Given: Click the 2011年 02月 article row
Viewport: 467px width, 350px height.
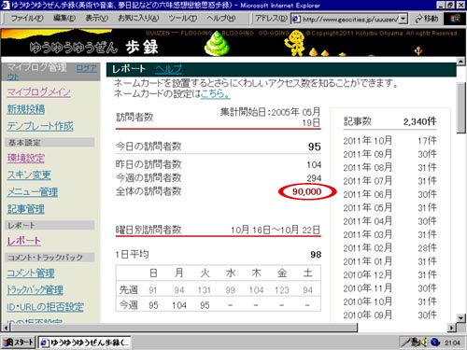Looking at the screenshot, I should tap(389, 248).
